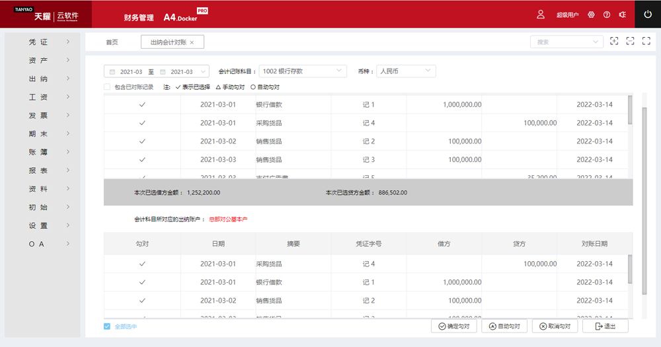Open settings via the gear icon
This screenshot has height=347, width=661.
[591, 15]
